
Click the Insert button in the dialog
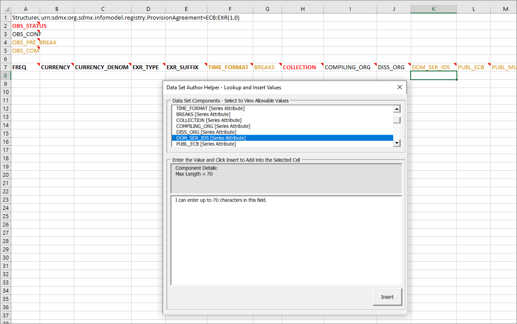tap(387, 297)
